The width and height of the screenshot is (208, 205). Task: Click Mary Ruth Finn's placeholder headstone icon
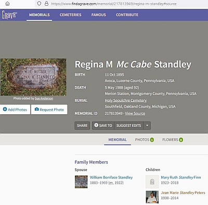[x=152, y=182]
